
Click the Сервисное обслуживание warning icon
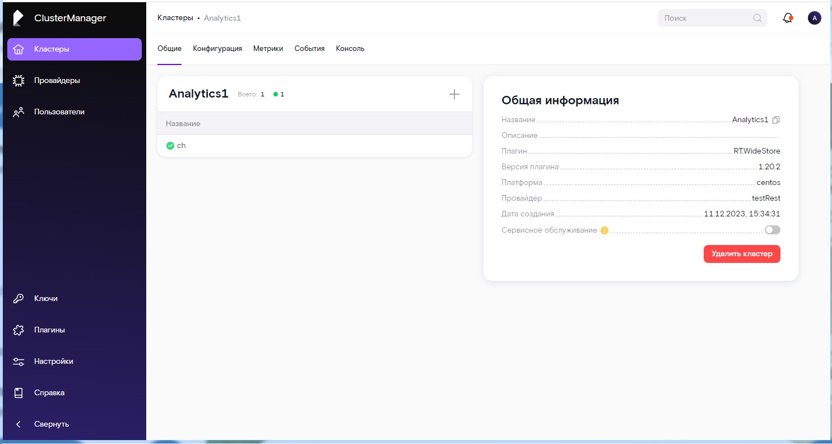(x=605, y=230)
